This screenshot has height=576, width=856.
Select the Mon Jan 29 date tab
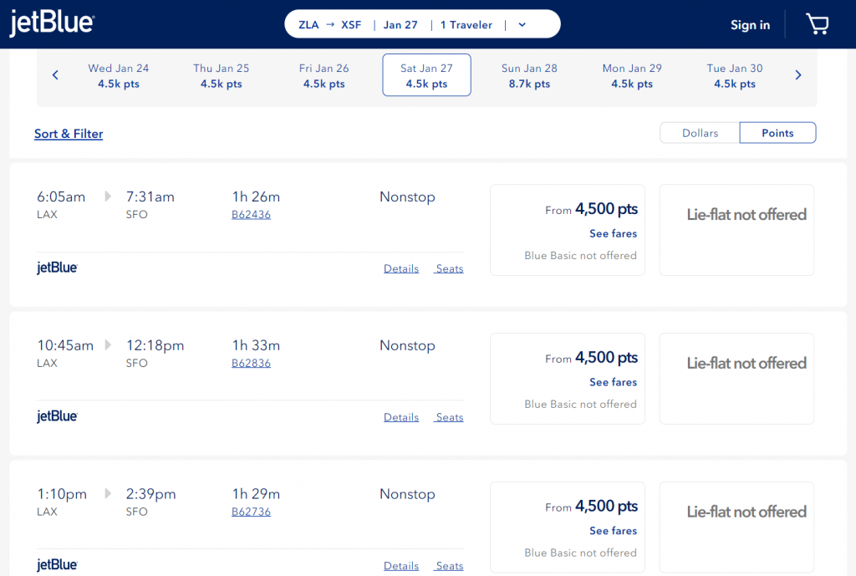tap(632, 75)
